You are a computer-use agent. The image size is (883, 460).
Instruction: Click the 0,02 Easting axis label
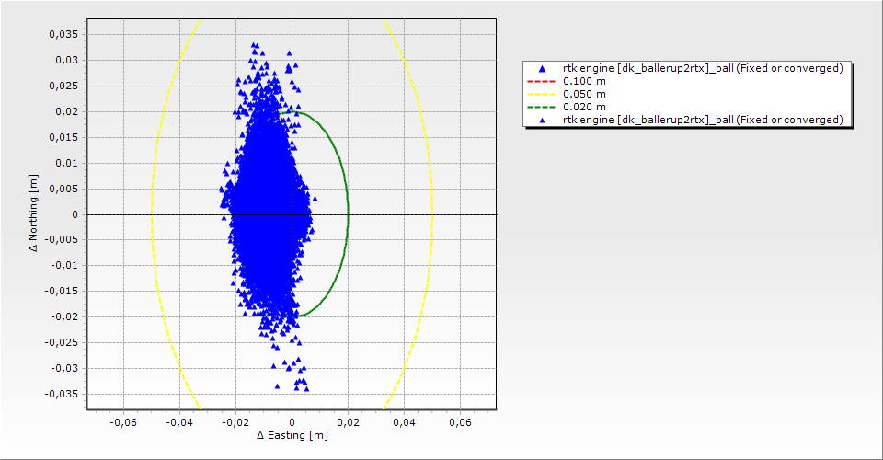click(348, 422)
